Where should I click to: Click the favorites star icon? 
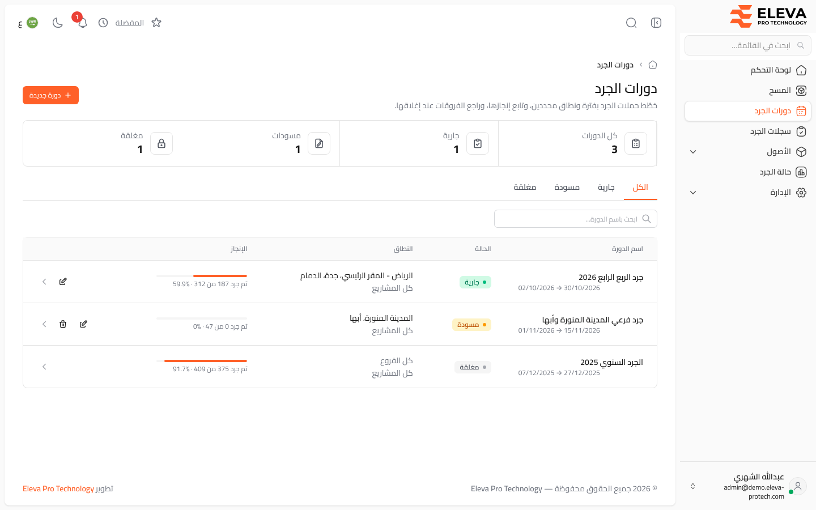(x=156, y=23)
